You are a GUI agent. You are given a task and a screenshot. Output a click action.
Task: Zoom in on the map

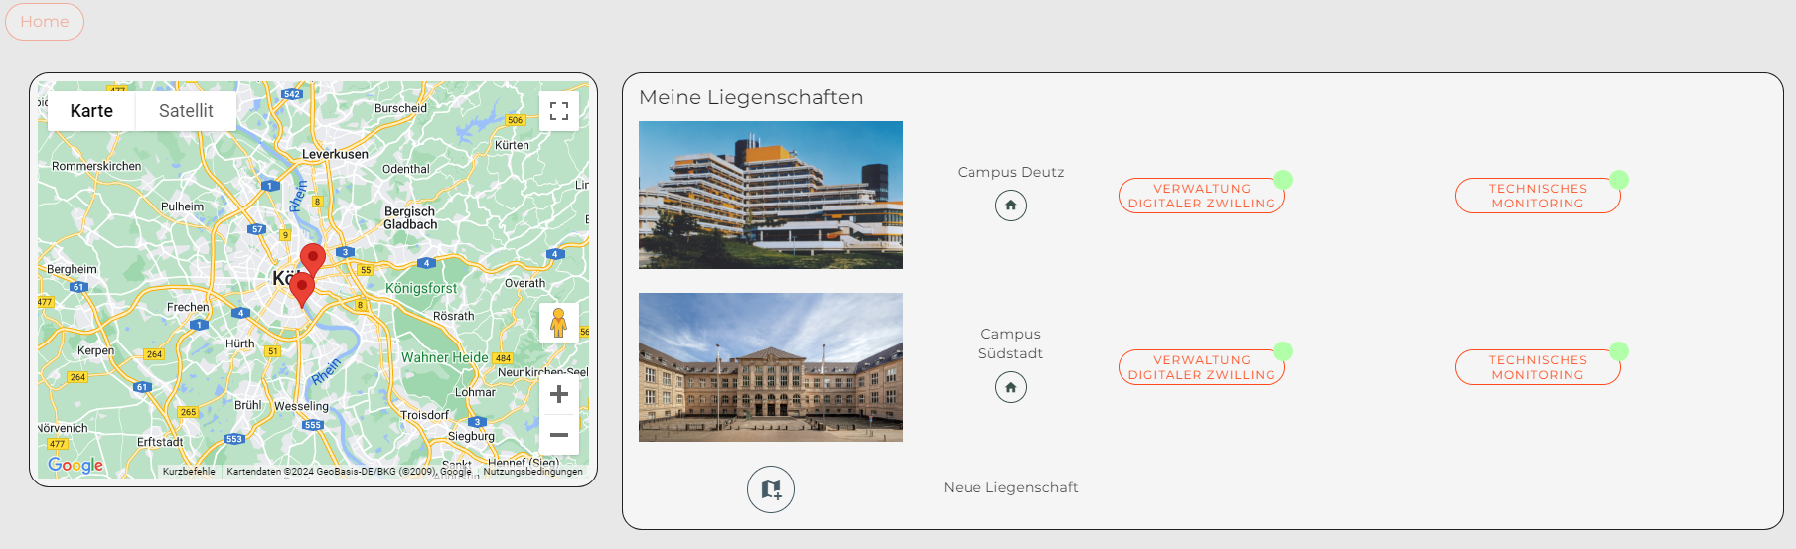click(559, 394)
